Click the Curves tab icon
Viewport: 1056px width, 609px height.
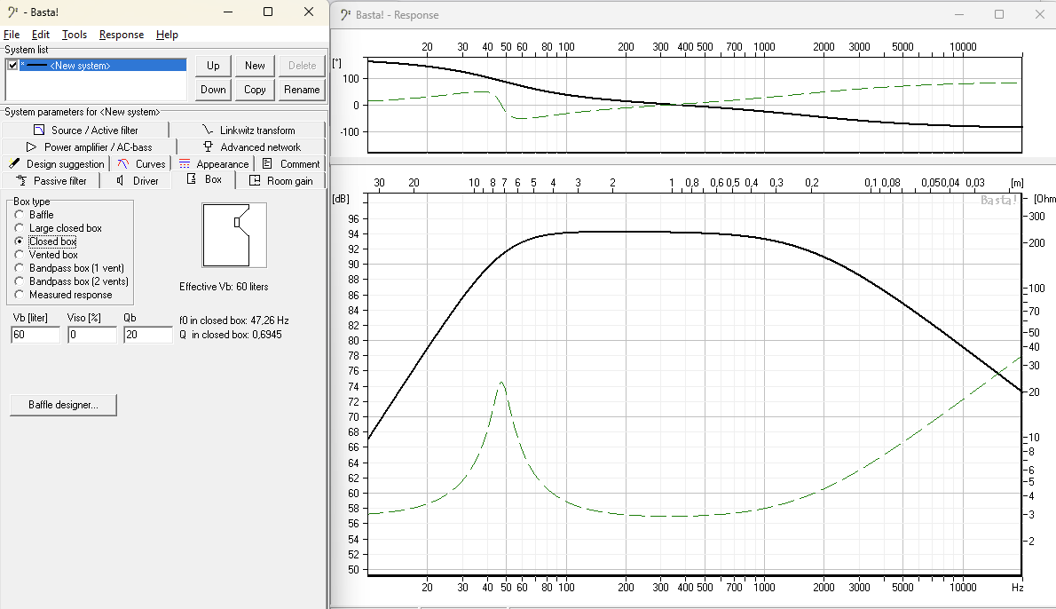[122, 163]
